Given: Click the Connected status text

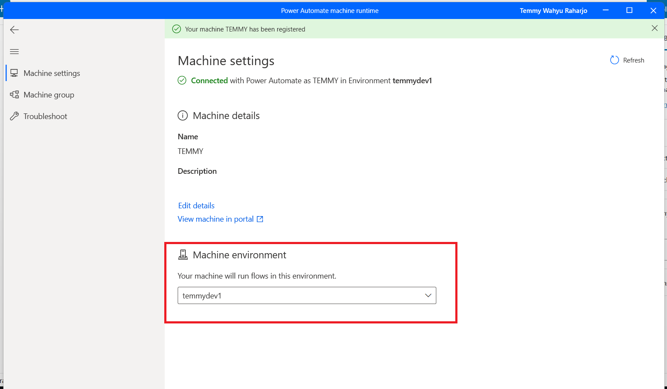Looking at the screenshot, I should coord(209,81).
